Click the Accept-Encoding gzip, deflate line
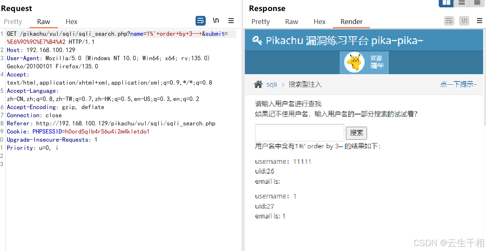The width and height of the screenshot is (486, 251). [x=55, y=107]
